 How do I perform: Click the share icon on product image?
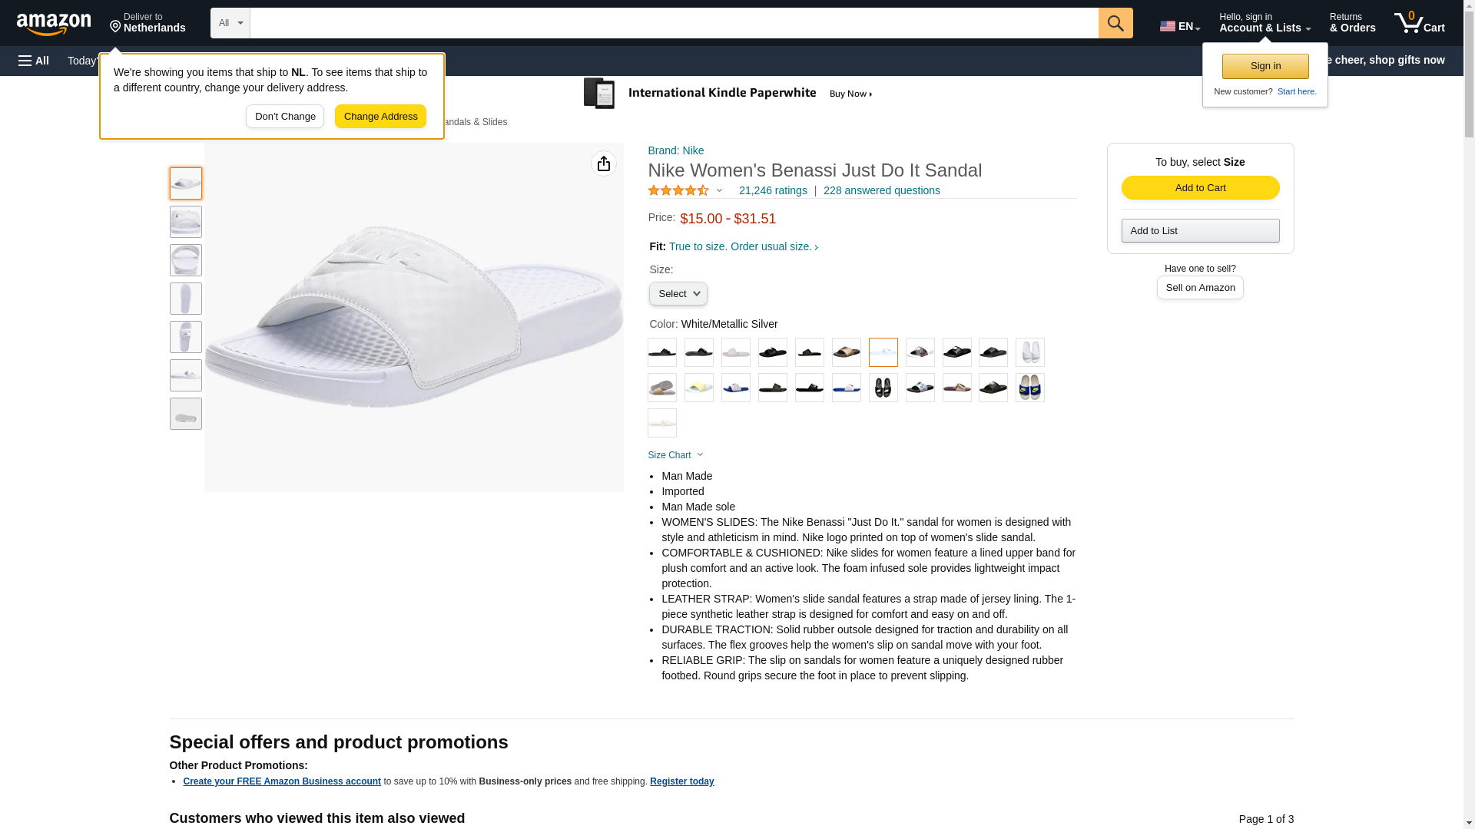pos(603,163)
